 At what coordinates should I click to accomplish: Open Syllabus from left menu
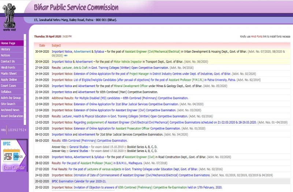tap(6, 92)
